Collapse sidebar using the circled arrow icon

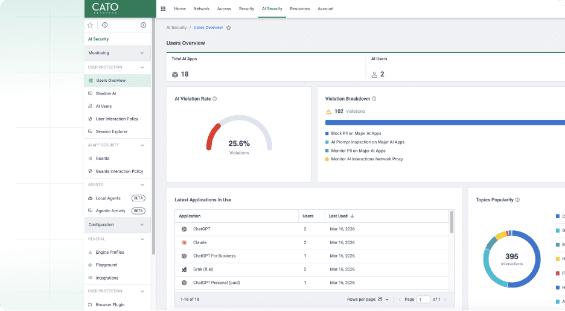pos(143,25)
